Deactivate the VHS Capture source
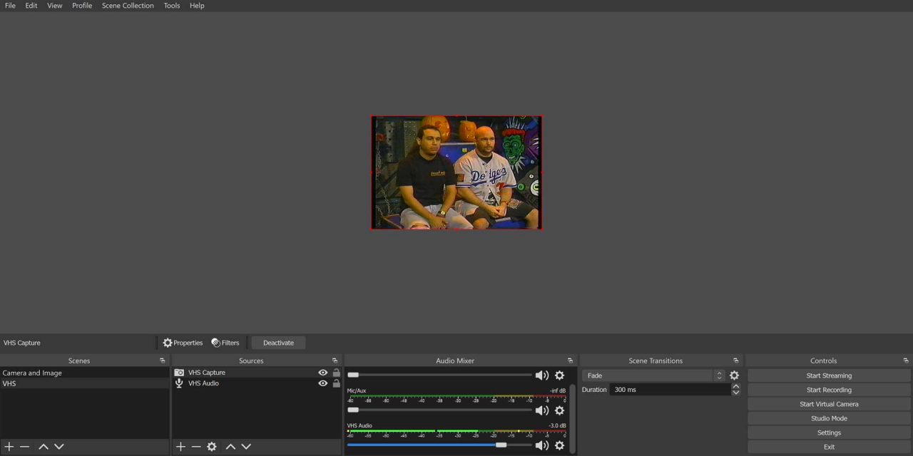 (278, 343)
